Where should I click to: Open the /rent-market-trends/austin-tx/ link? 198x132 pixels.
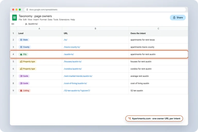78,76
